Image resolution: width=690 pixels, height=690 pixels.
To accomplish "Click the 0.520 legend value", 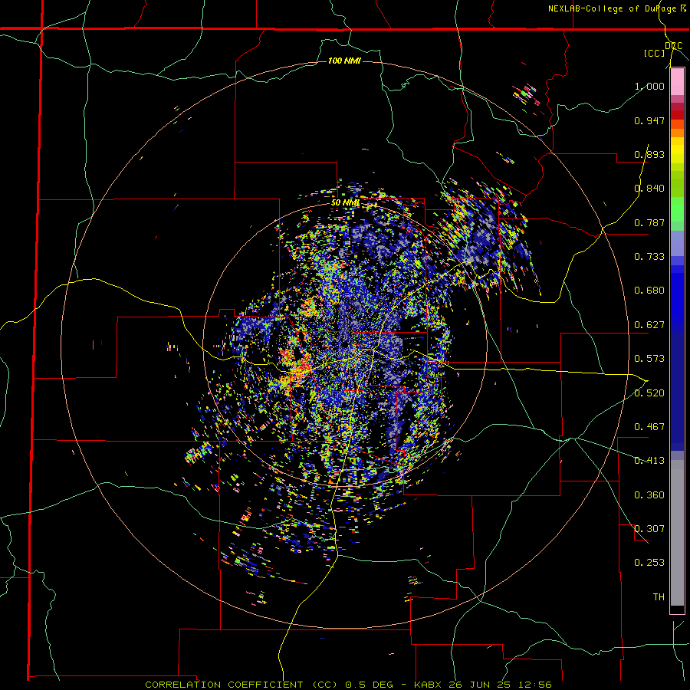I will pos(649,393).
